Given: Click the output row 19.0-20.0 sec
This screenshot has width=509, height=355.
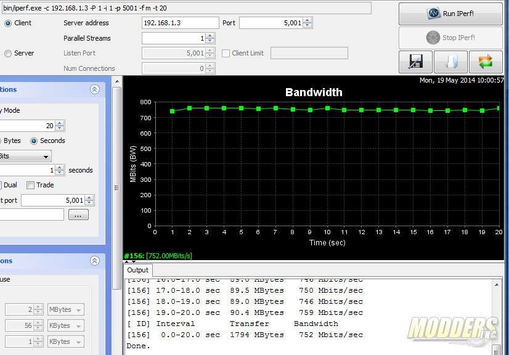Looking at the screenshot, I should (245, 312).
